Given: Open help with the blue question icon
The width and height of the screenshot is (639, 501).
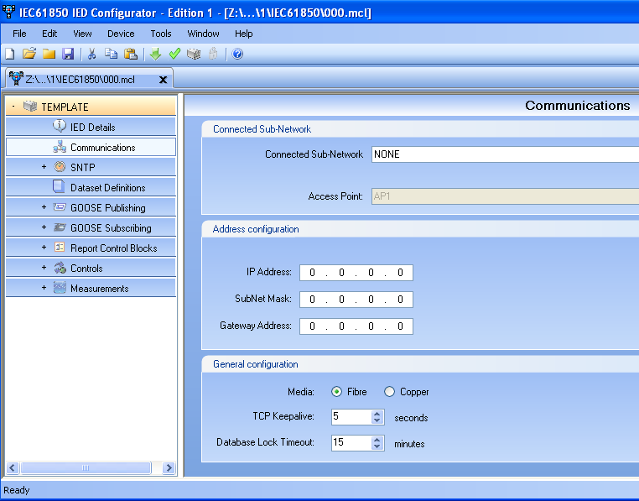Looking at the screenshot, I should 237,54.
